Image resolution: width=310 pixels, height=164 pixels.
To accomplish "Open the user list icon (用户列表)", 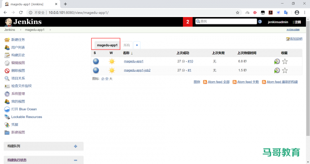I will point(7,48).
